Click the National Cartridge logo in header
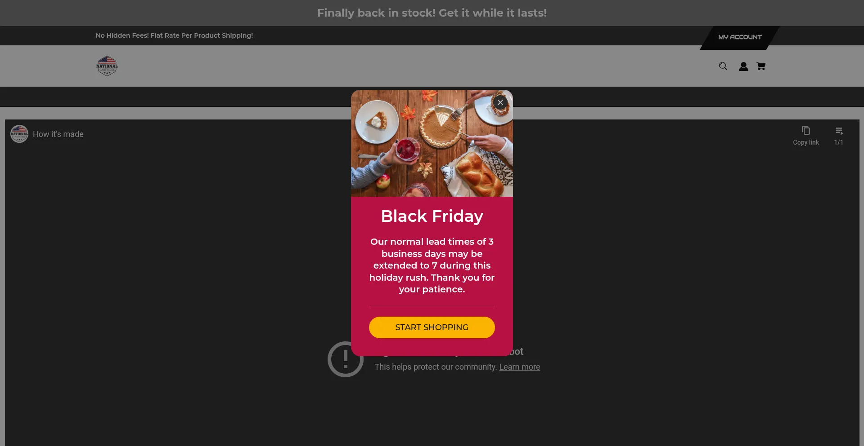The width and height of the screenshot is (864, 446). (x=107, y=66)
